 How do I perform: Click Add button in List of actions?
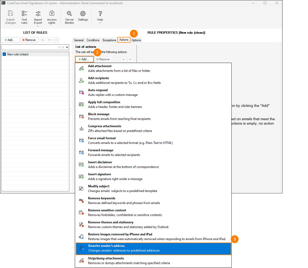pyautogui.click(x=84, y=59)
